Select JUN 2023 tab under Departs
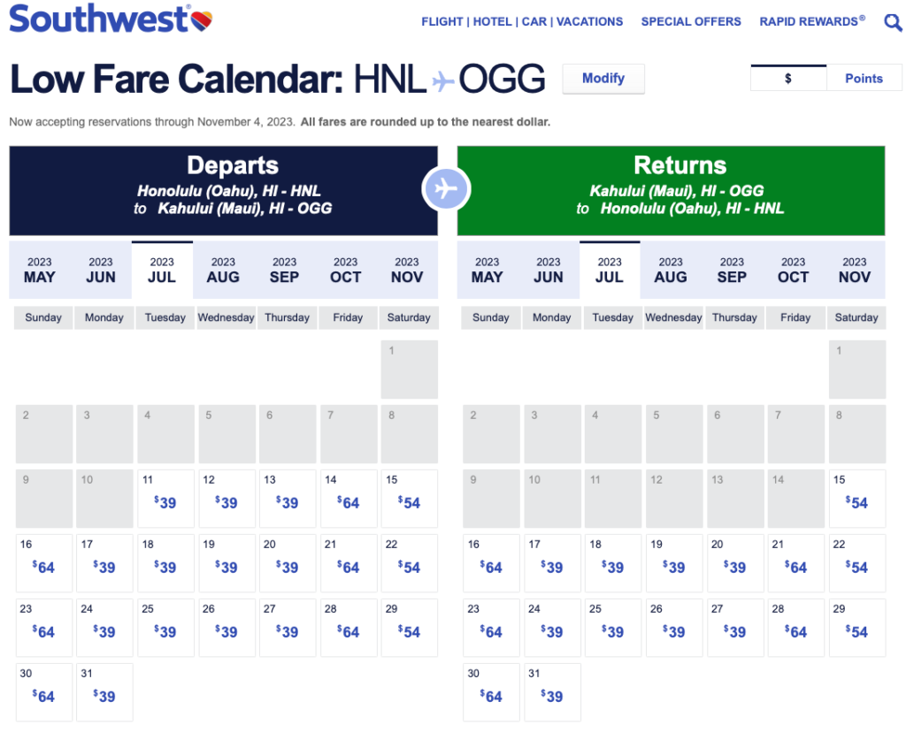Image resolution: width=906 pixels, height=740 pixels. point(101,270)
